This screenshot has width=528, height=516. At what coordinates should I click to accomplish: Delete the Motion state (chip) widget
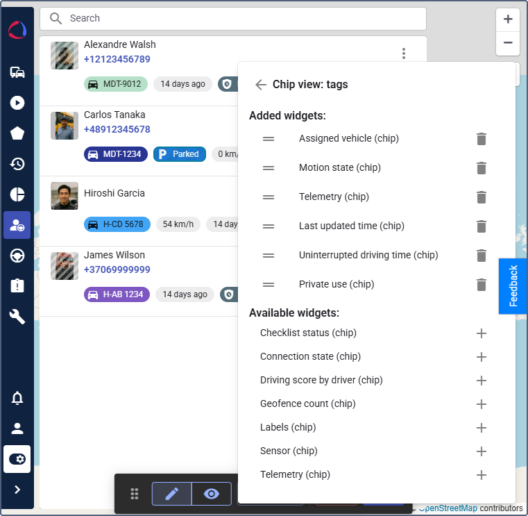(482, 167)
